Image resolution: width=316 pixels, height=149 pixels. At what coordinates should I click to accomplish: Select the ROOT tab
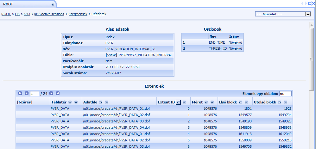pos(8,4)
